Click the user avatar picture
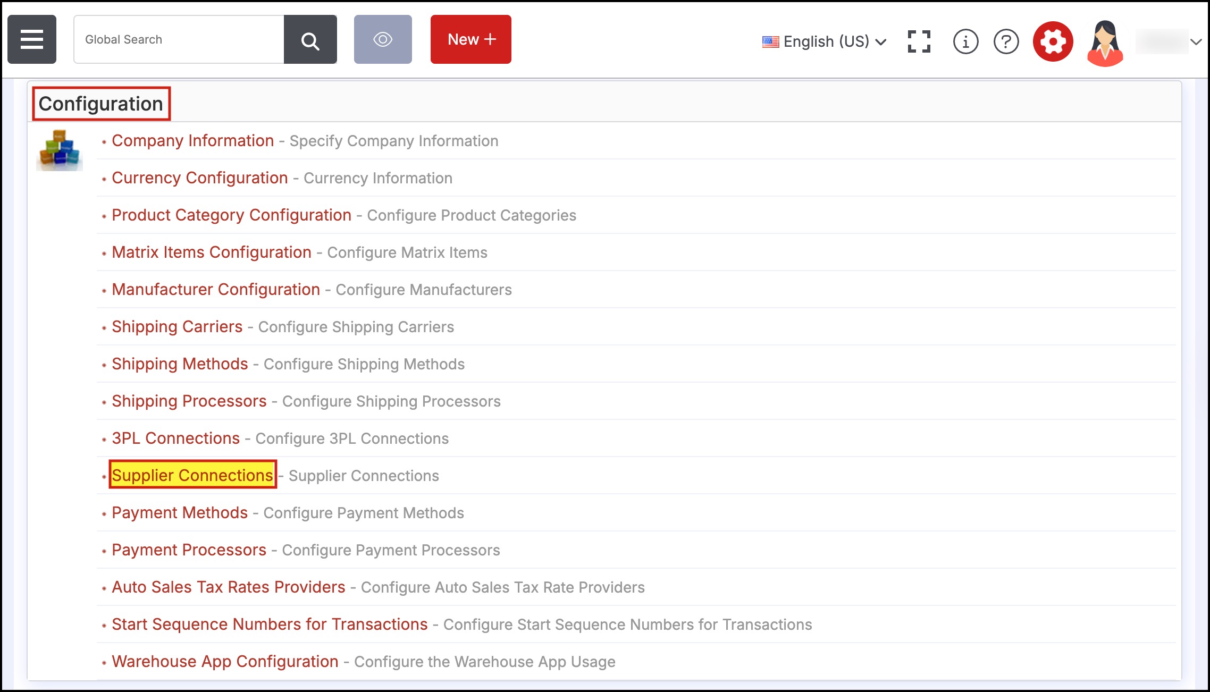1210x692 pixels. coord(1105,43)
